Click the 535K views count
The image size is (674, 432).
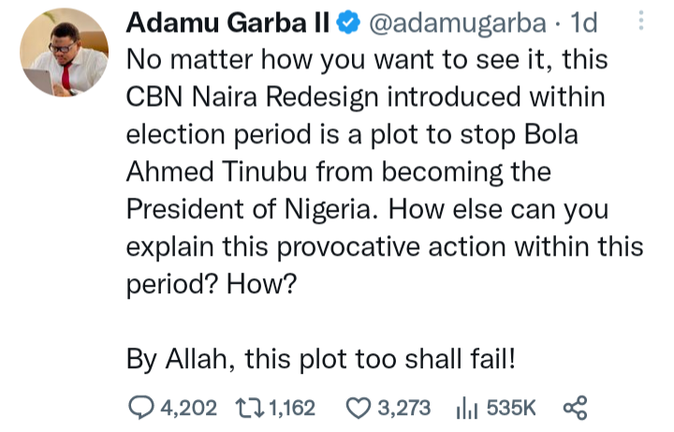pos(509,408)
